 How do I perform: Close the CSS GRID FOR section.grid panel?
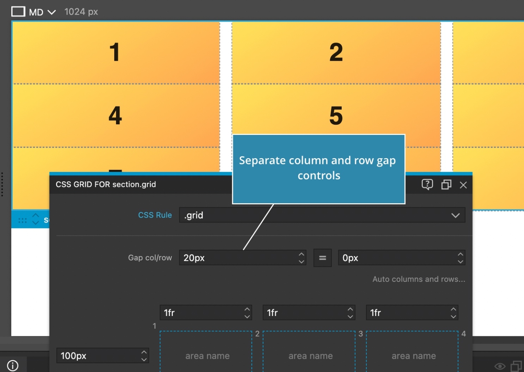(x=464, y=185)
